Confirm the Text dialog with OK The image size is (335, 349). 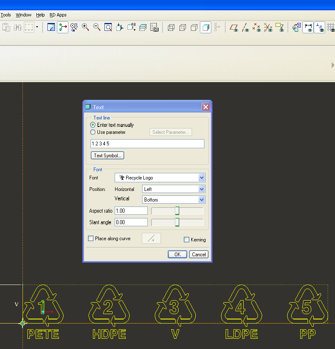(x=177, y=255)
